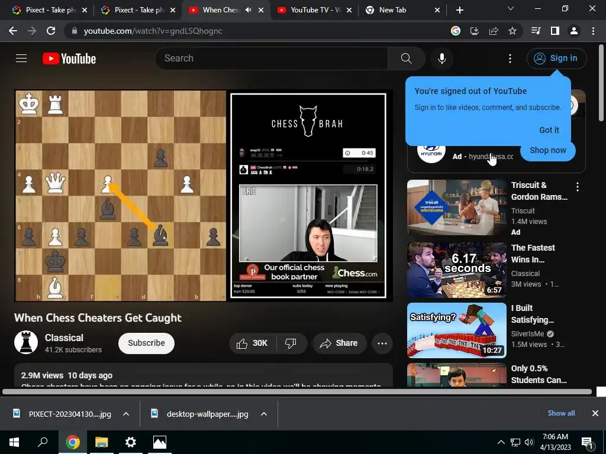Open the YouTube hamburger guide menu
The image size is (606, 454).
point(21,59)
